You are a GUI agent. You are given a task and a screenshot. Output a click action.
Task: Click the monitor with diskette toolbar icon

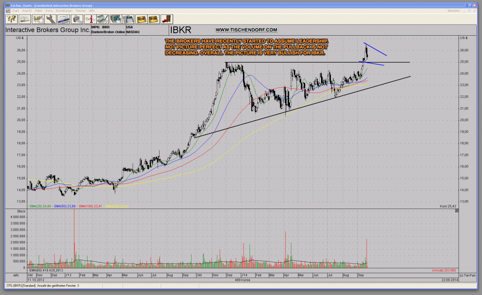tap(116, 19)
